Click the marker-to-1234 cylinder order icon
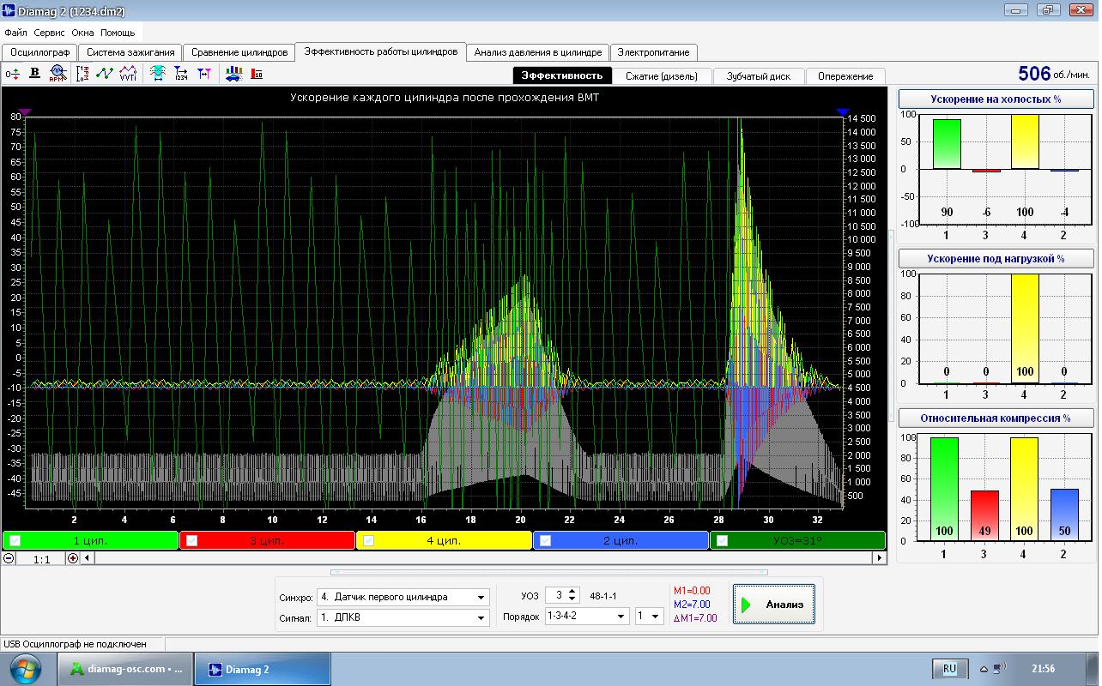This screenshot has height=686, width=1102. [181, 74]
